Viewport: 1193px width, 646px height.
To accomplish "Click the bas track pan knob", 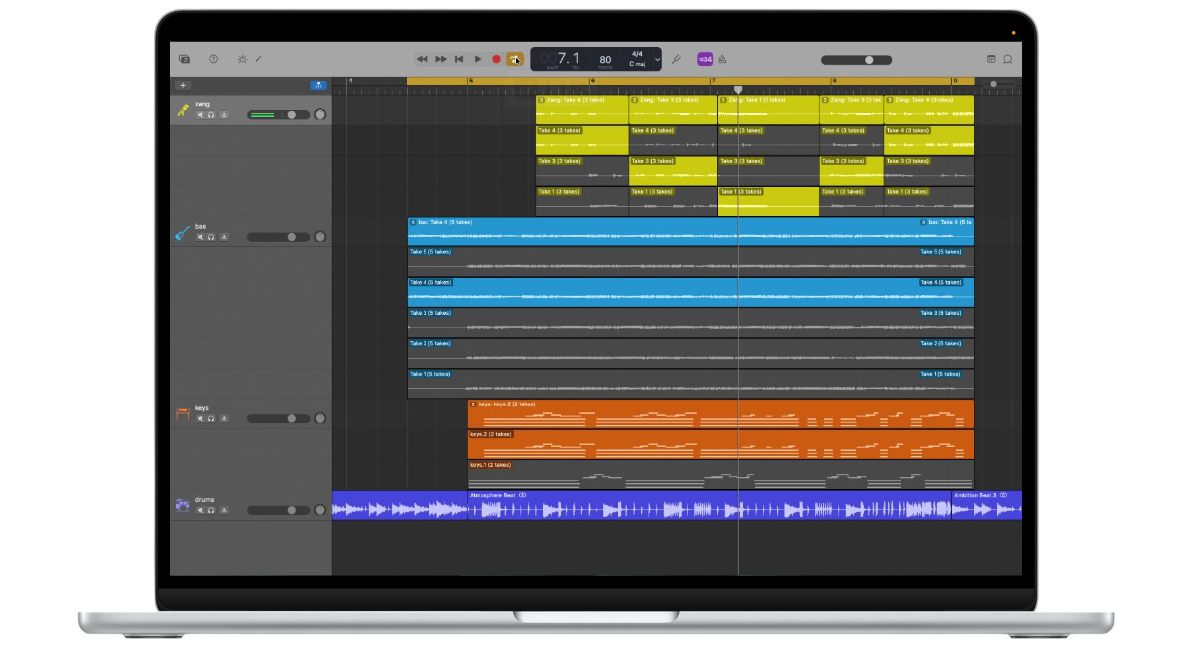I will pyautogui.click(x=320, y=237).
